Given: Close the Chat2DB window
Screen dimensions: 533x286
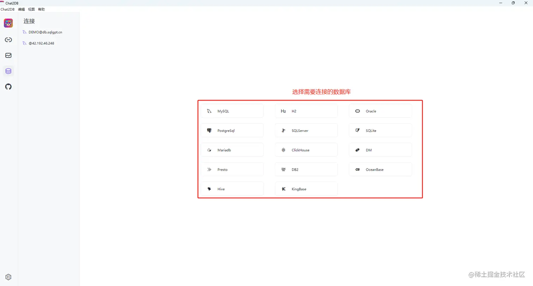Looking at the screenshot, I should (526, 3).
